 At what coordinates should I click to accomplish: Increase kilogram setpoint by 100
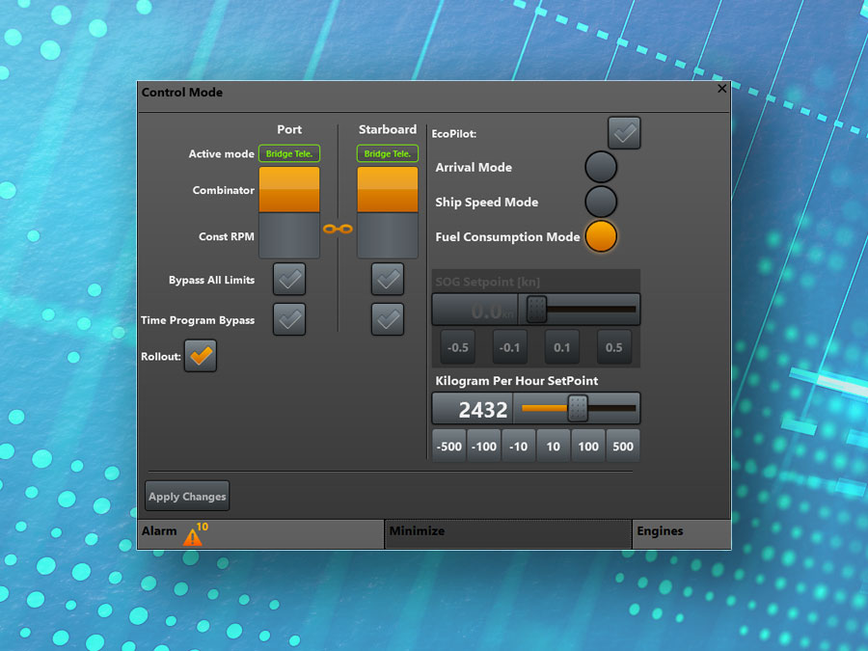pos(588,447)
